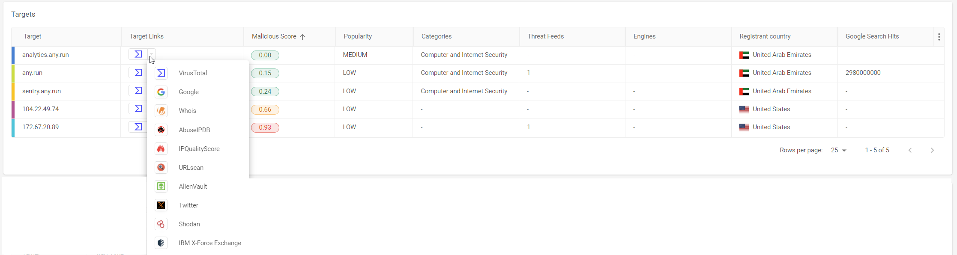
Task: Open the table column options kebab menu
Action: [x=938, y=36]
